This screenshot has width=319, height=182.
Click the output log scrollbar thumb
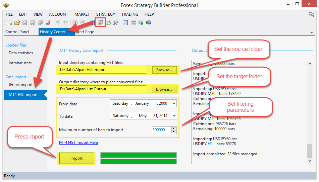(x=310, y=151)
